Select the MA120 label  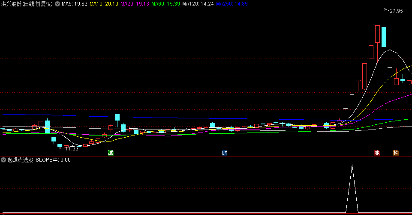(x=198, y=4)
